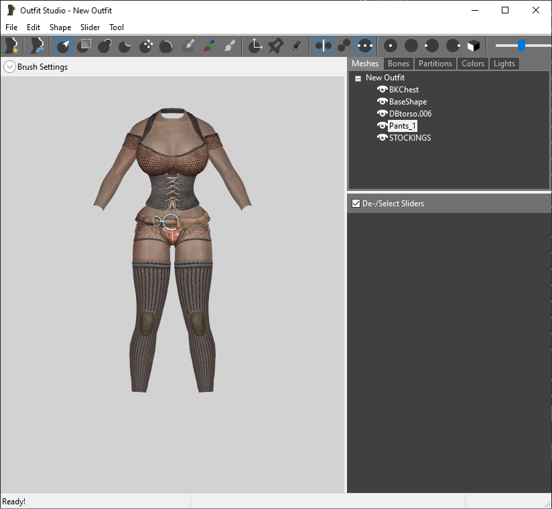This screenshot has width=552, height=509.
Task: Select the Vertex Edit pencil tool
Action: click(296, 46)
